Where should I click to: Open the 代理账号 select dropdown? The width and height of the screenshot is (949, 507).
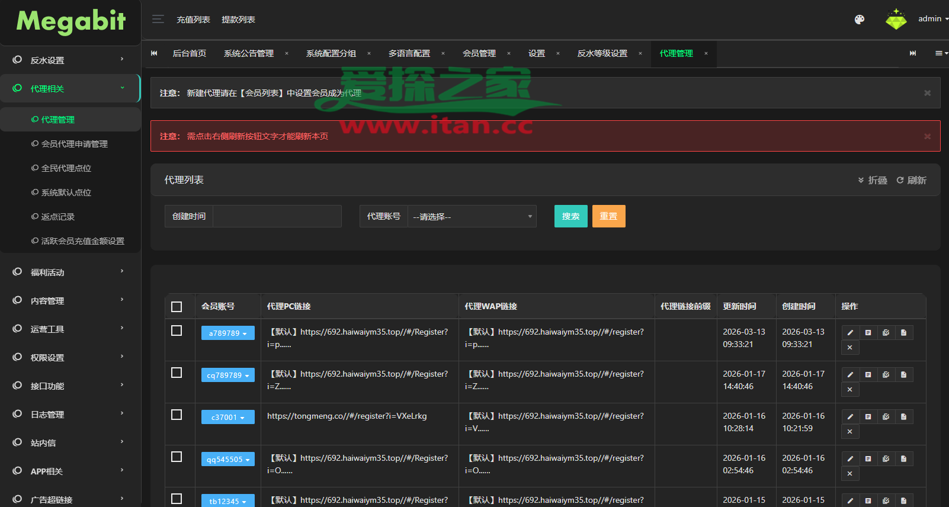[472, 217]
